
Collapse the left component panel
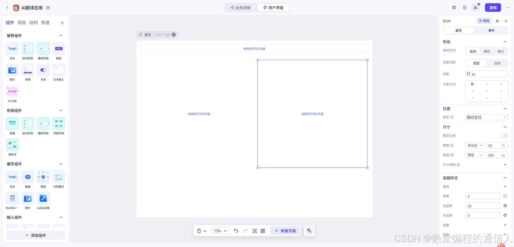click(x=62, y=23)
